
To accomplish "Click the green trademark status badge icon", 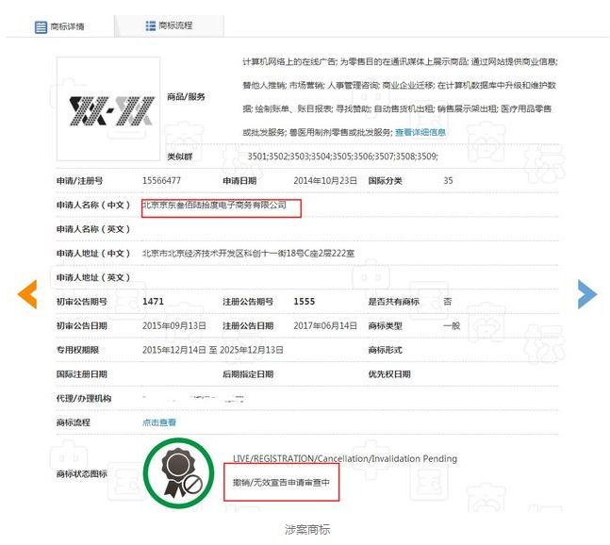I will coord(178,473).
